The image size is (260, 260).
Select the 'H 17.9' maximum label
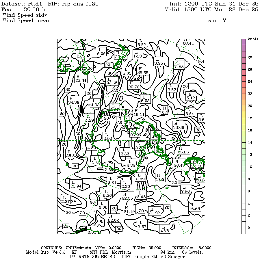[x=160, y=177]
